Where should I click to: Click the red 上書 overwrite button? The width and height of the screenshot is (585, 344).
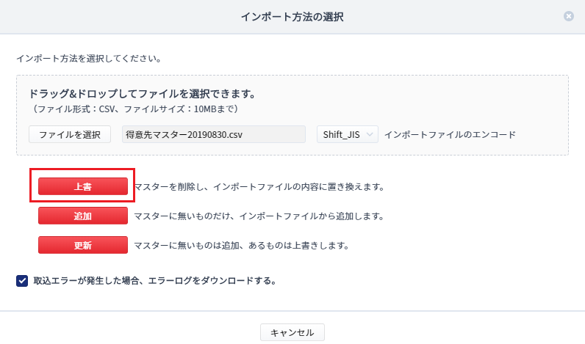(83, 186)
